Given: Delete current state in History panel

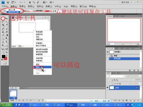Looking at the screenshot, I should point(138,70).
